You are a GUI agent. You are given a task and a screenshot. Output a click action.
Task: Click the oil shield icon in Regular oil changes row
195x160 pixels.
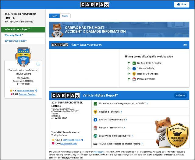click(95, 112)
